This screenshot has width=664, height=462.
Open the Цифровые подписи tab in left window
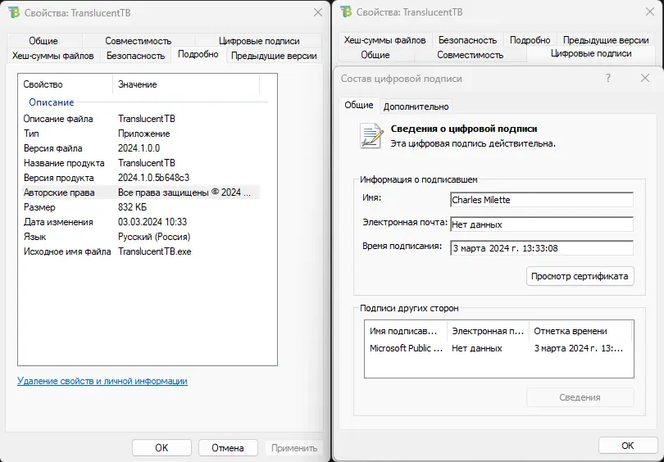(259, 41)
